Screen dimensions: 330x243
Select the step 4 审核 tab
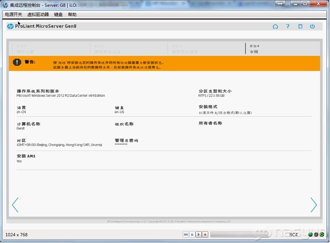click(254, 49)
